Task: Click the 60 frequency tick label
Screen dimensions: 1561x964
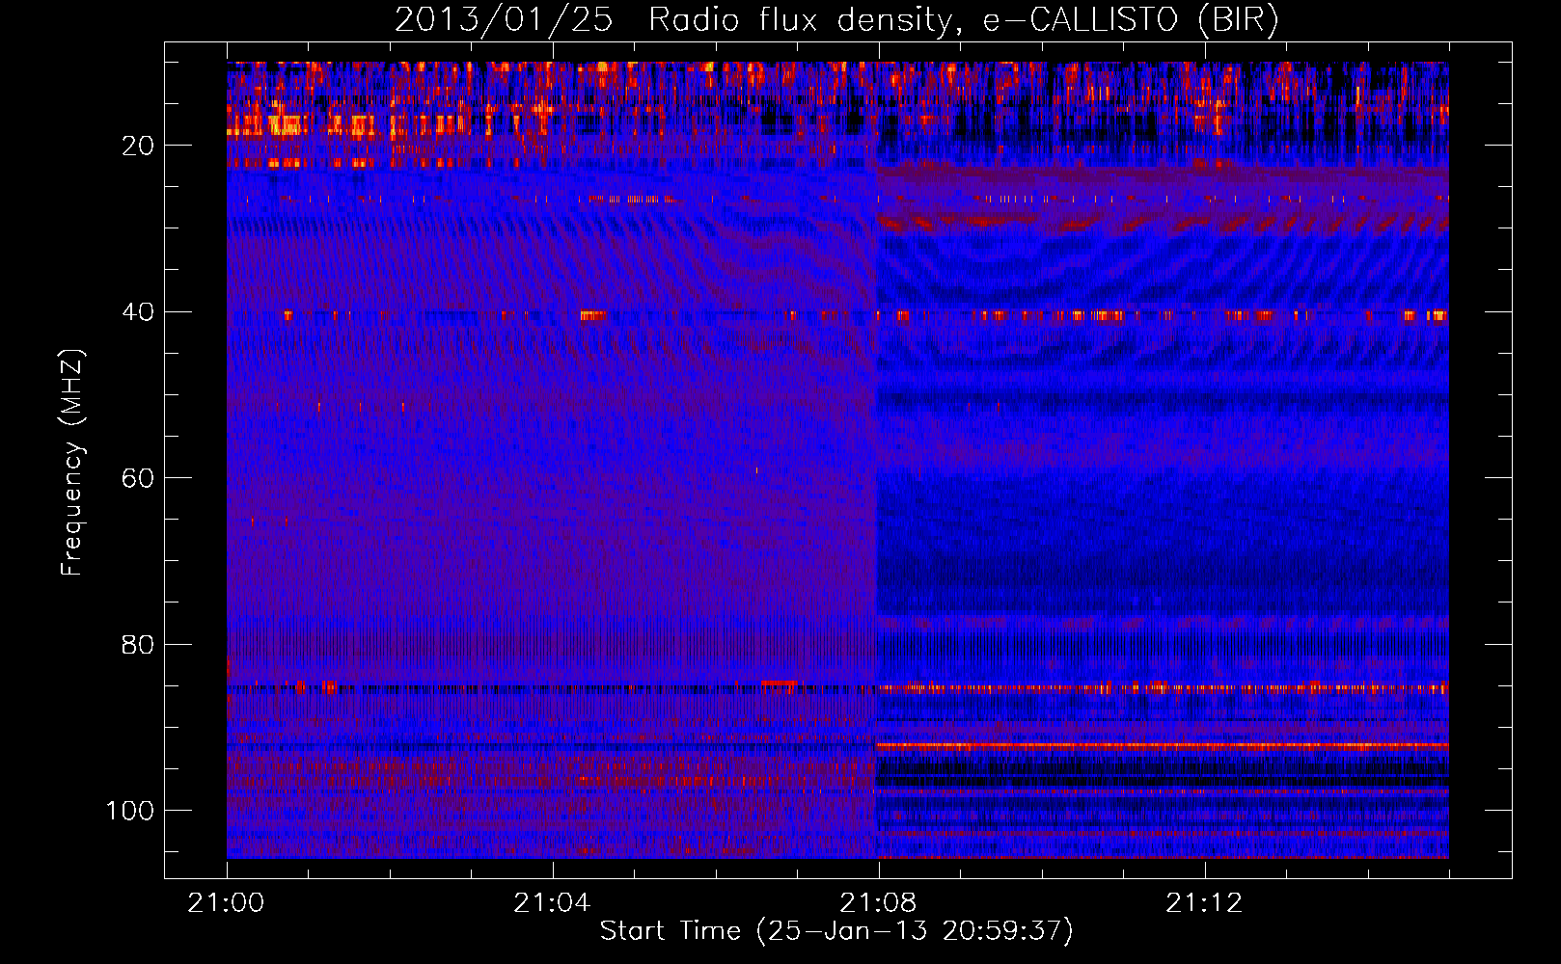Action: [x=139, y=478]
